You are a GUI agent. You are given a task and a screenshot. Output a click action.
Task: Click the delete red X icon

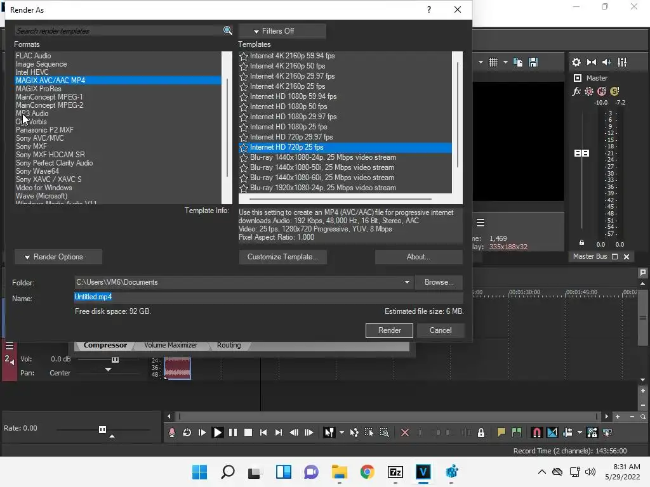[x=405, y=432]
